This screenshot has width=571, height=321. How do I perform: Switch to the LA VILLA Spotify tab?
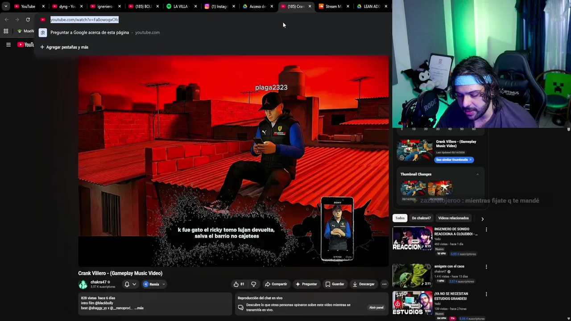181,6
